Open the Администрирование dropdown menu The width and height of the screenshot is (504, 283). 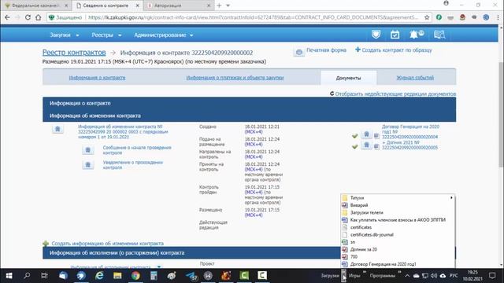(x=163, y=35)
